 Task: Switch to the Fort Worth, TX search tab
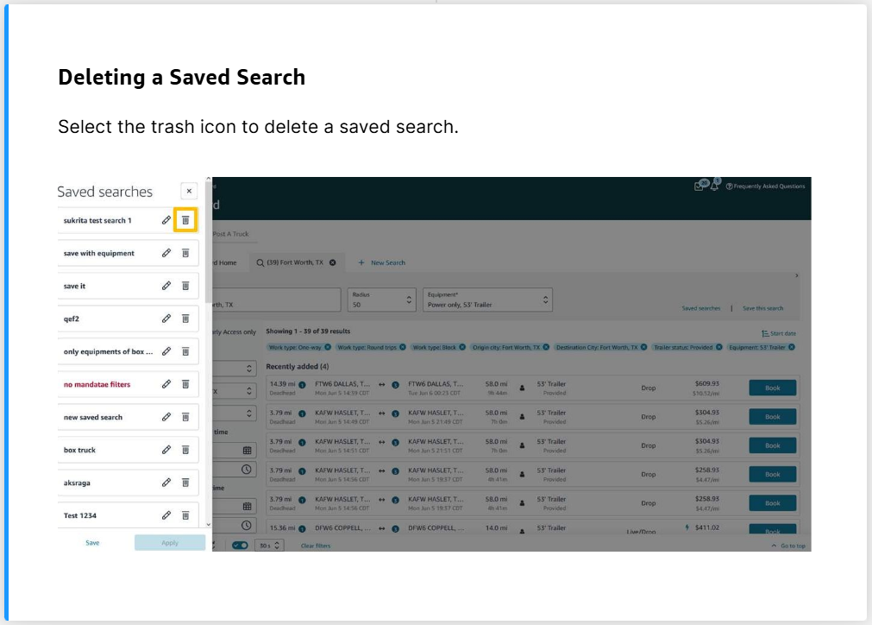pos(295,262)
